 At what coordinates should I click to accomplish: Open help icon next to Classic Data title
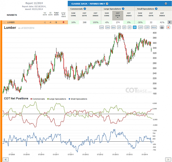click(x=107, y=4)
